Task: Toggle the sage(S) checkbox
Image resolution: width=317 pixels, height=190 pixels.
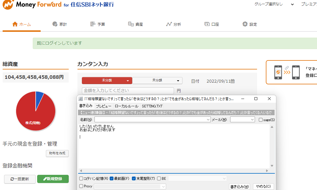Action: tap(261, 120)
